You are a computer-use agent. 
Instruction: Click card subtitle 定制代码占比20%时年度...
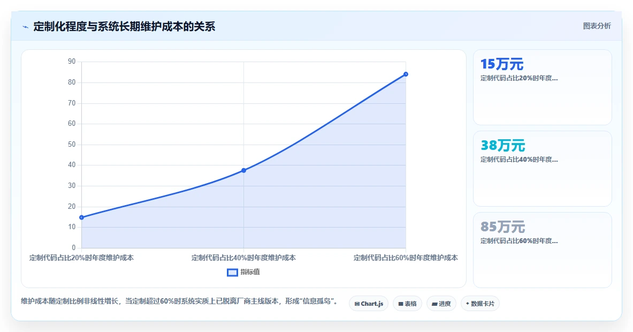point(519,78)
